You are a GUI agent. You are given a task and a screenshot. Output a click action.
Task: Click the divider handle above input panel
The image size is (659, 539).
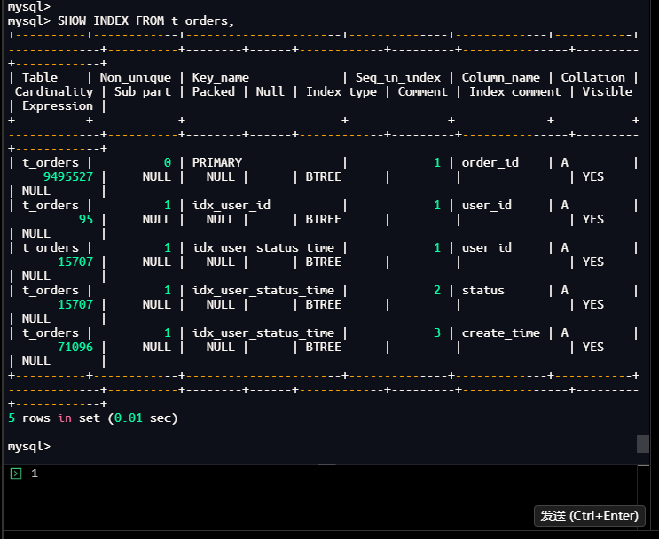pyautogui.click(x=326, y=465)
